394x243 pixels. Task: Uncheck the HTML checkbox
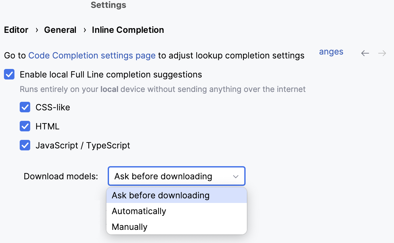click(25, 126)
